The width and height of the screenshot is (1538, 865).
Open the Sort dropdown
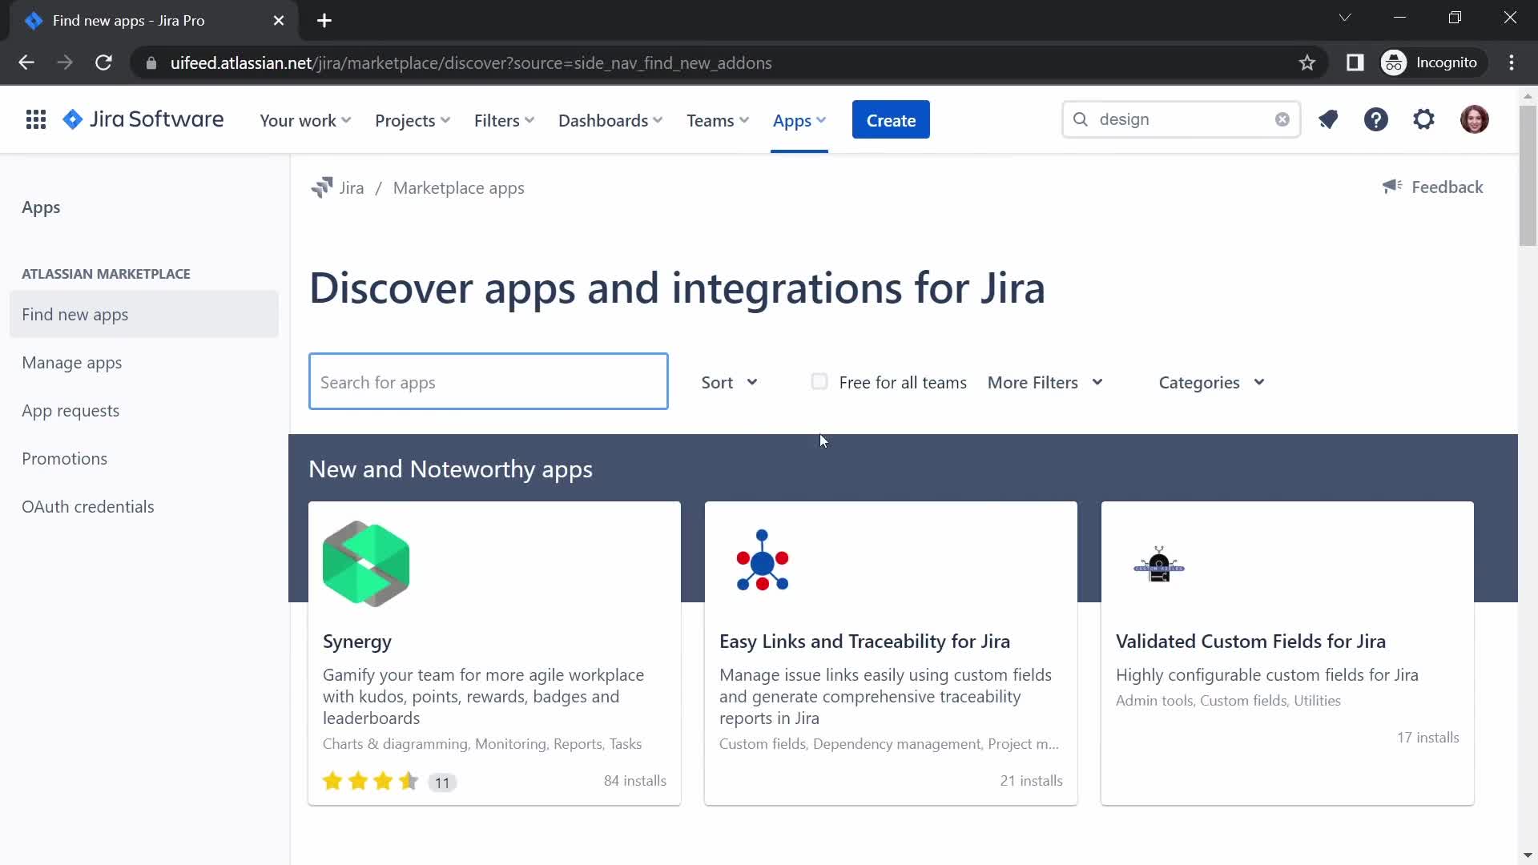click(730, 383)
